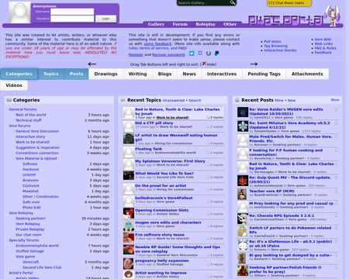
Task: Open the Tag Browsing link
Action: (x=275, y=46)
